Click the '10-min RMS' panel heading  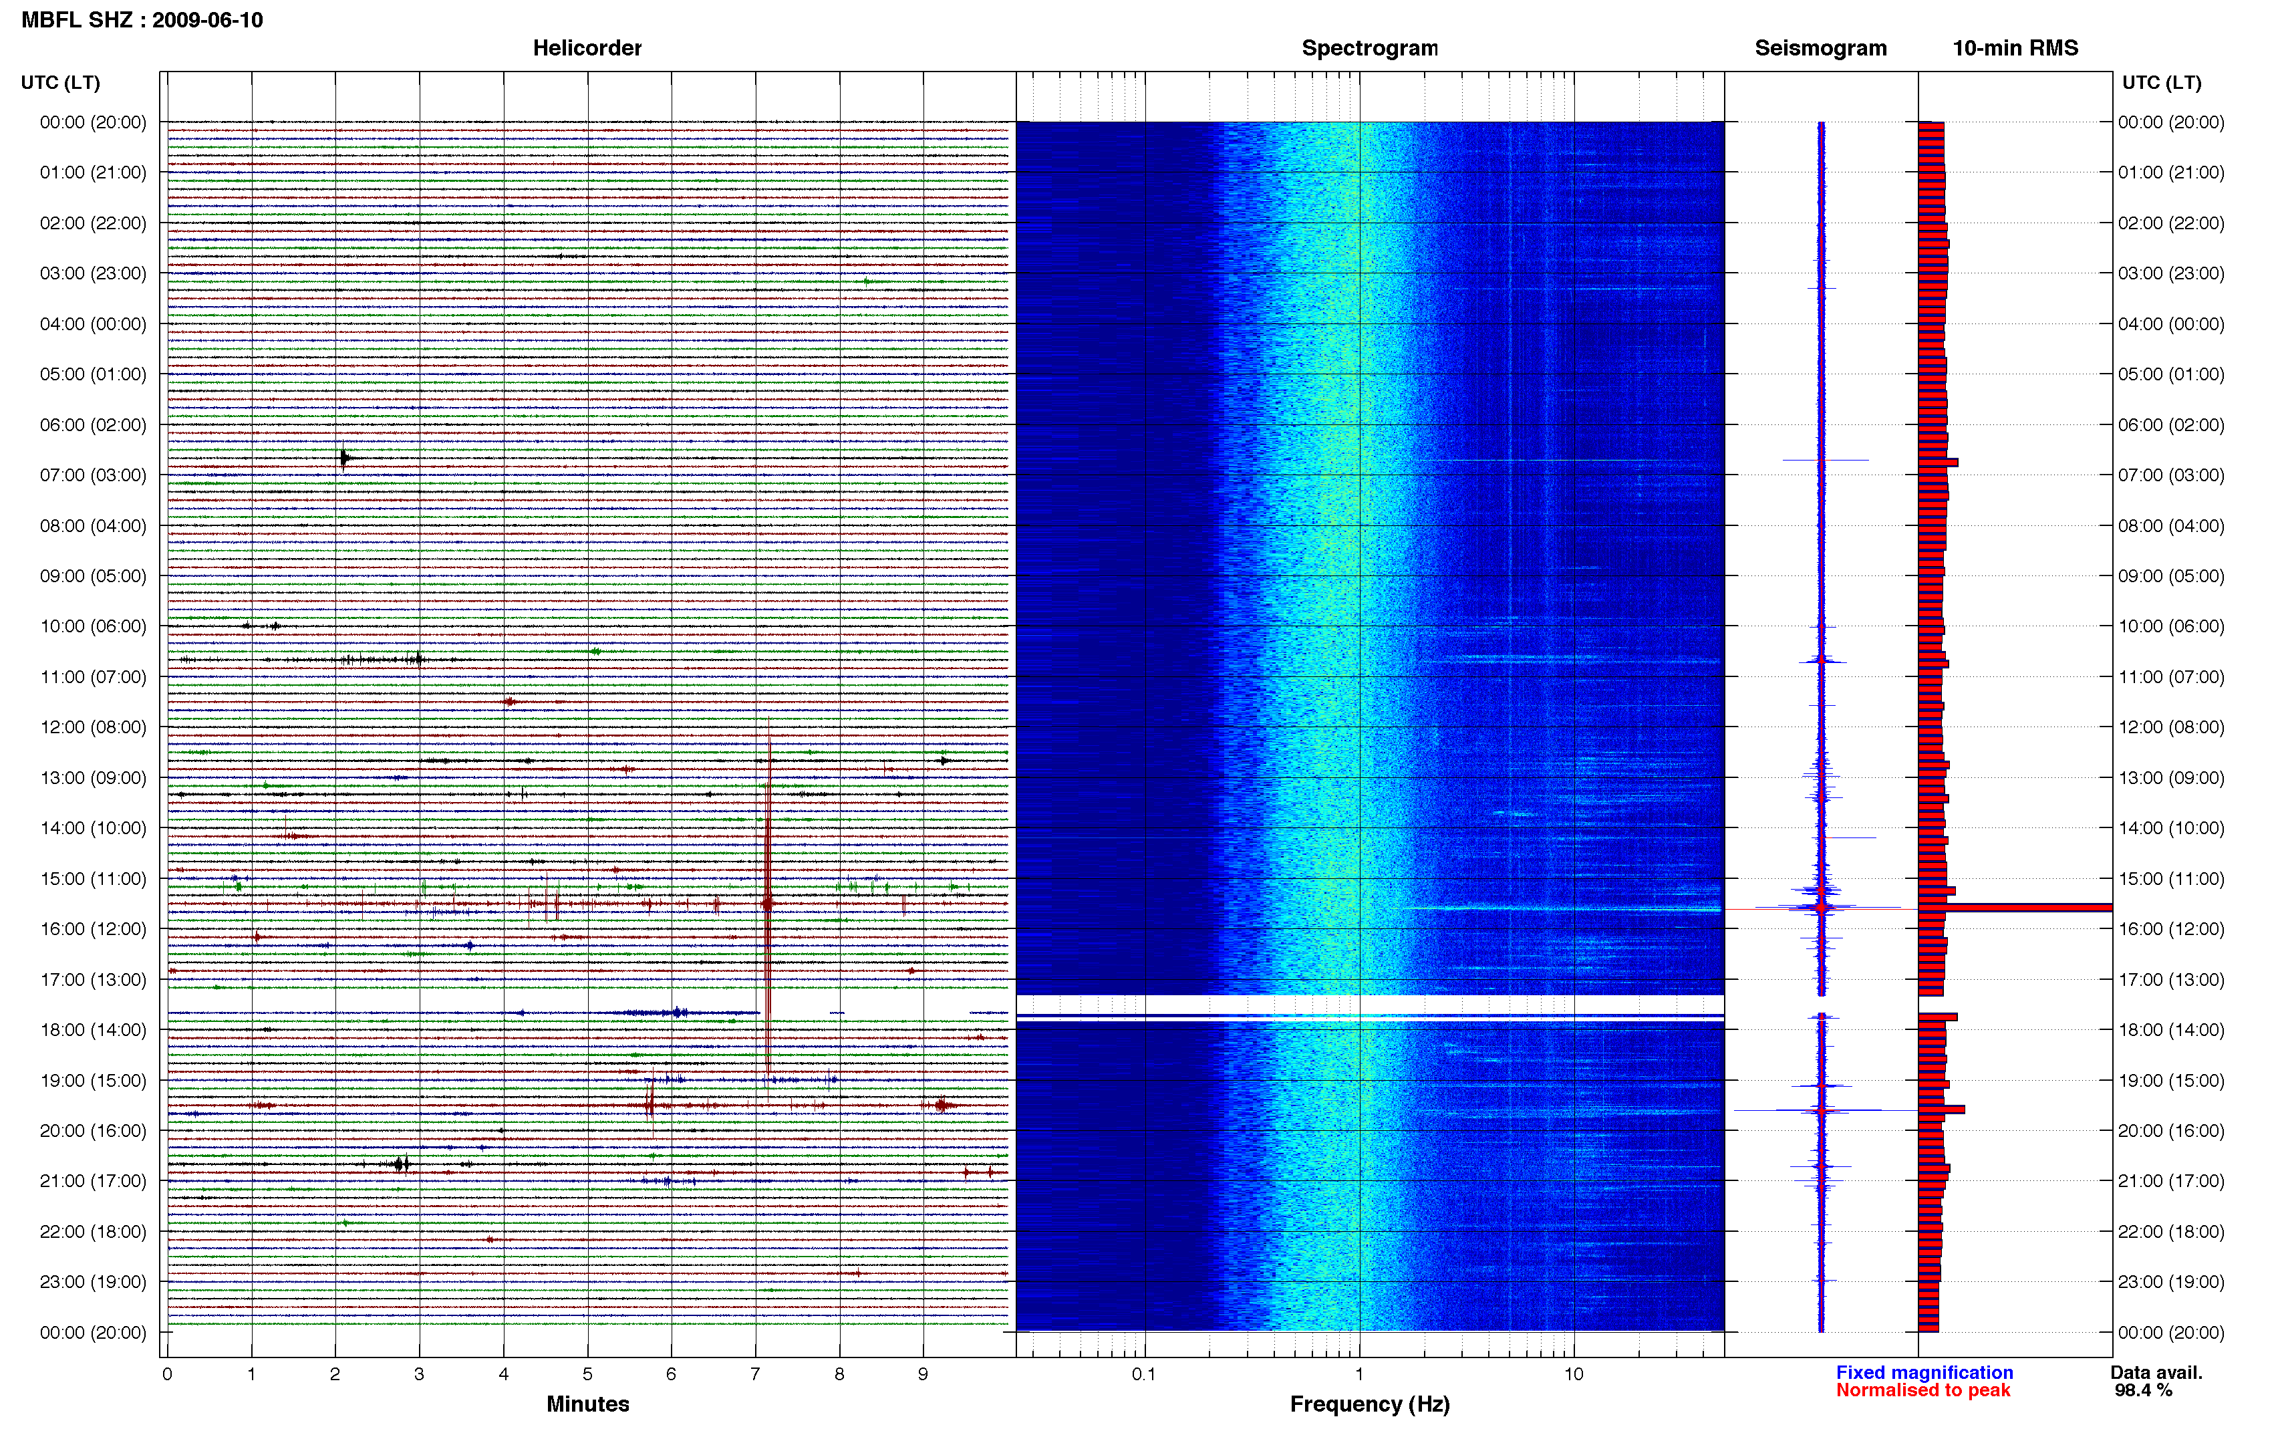(x=2015, y=48)
